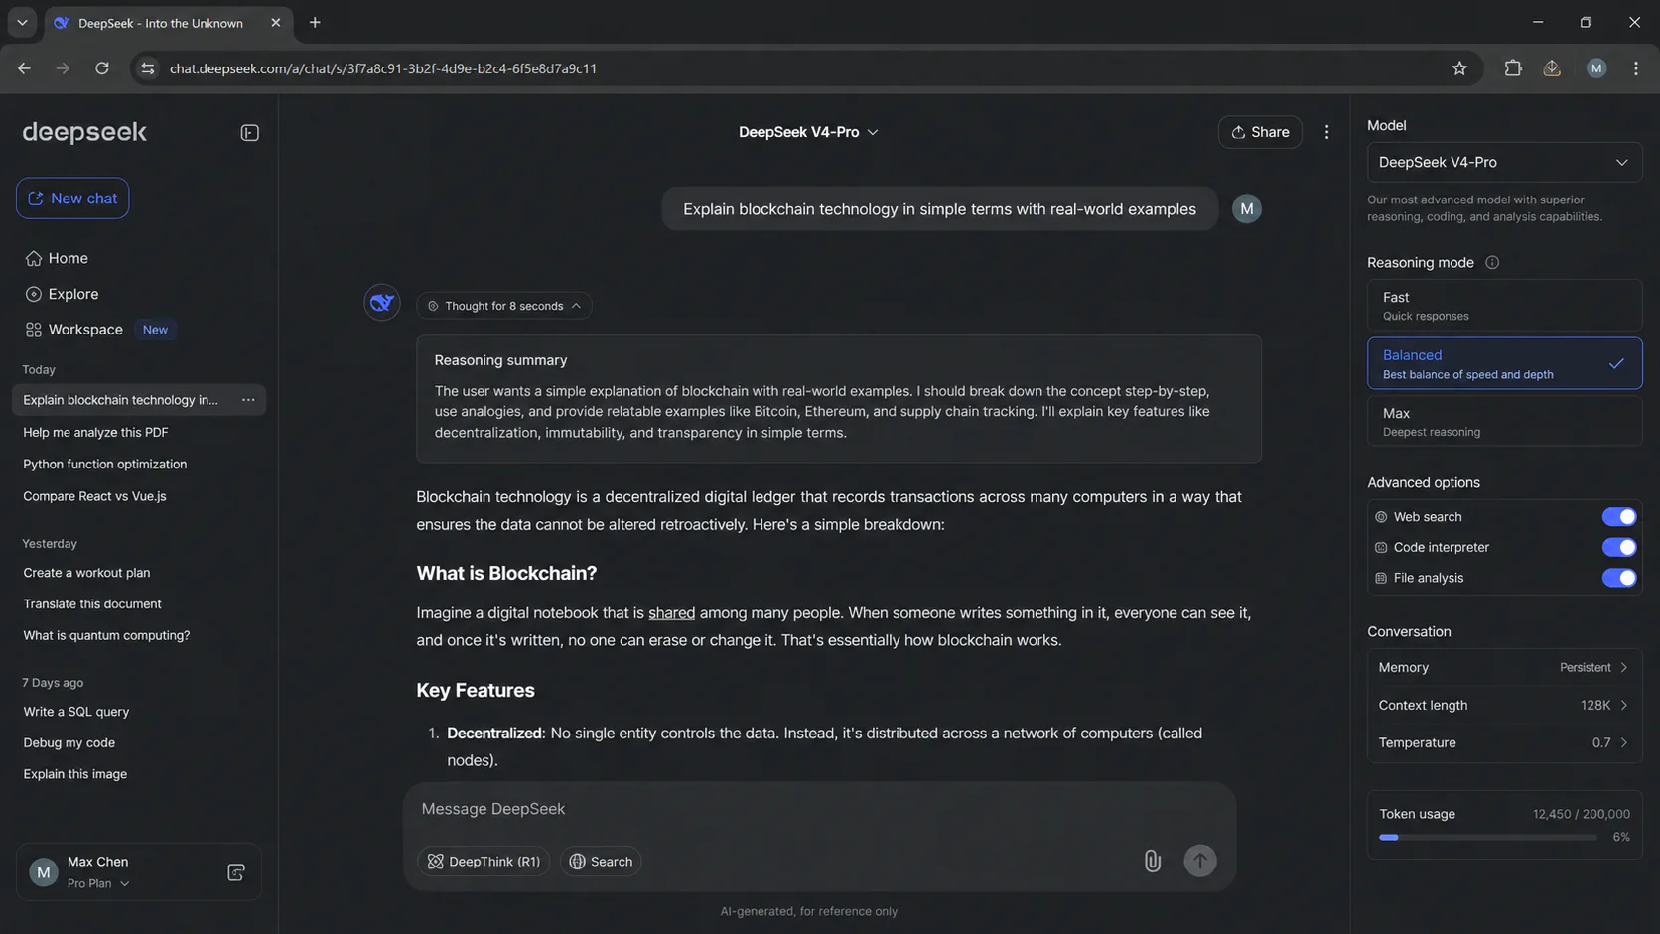This screenshot has width=1660, height=934.
Task: Collapse the sidebar with the panel icon
Action: (249, 133)
